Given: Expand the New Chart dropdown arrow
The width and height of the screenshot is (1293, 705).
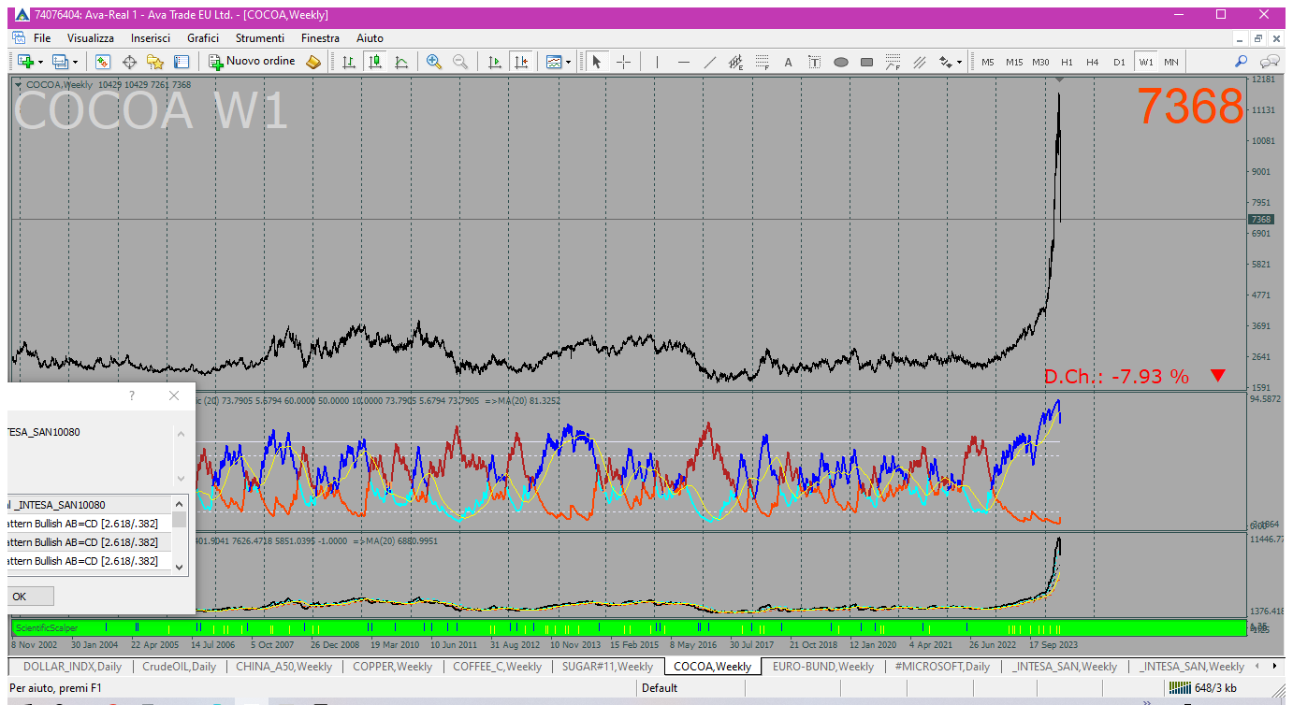Looking at the screenshot, I should coord(40,62).
